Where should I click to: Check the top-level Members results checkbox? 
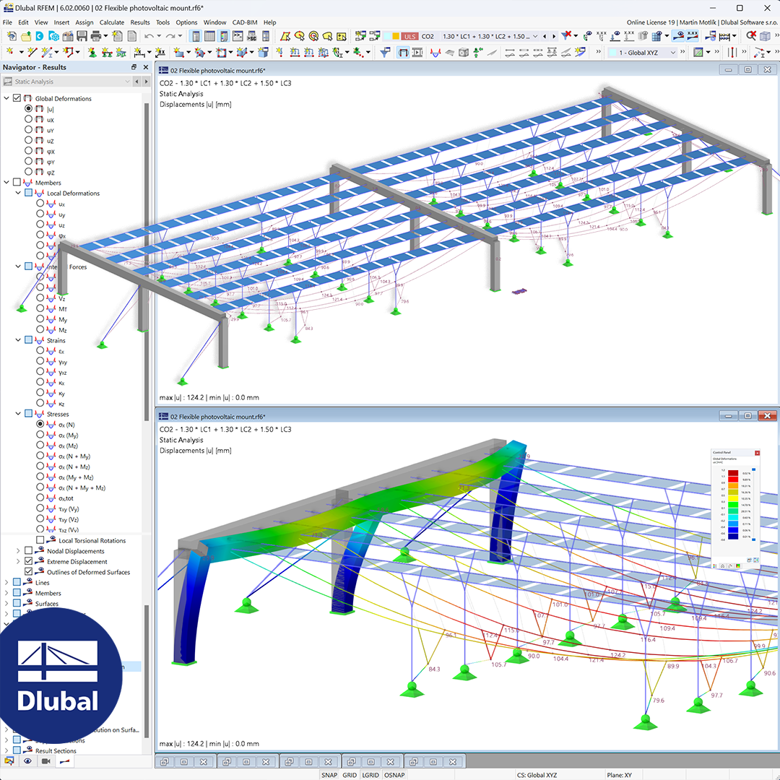pyautogui.click(x=17, y=182)
